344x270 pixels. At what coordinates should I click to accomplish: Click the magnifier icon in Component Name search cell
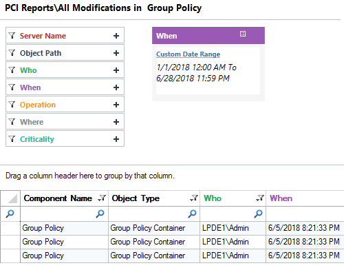click(x=100, y=214)
